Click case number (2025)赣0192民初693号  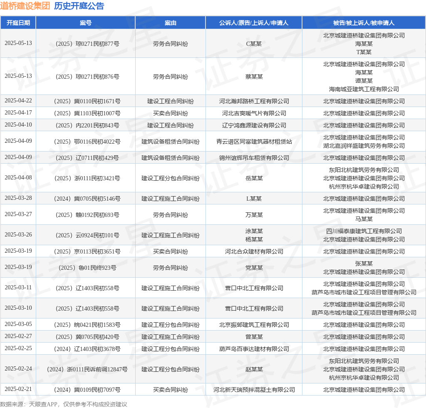(87, 215)
